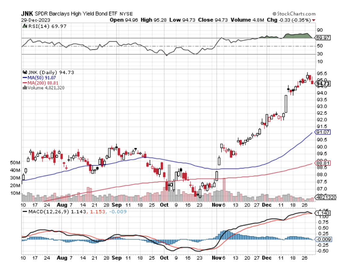
Task: Click the red MA(200) legend line
Action: coord(25,83)
